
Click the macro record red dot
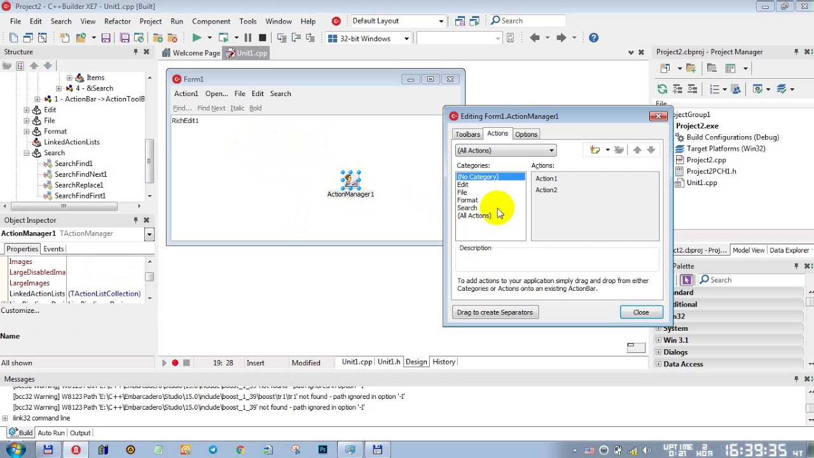(x=175, y=363)
